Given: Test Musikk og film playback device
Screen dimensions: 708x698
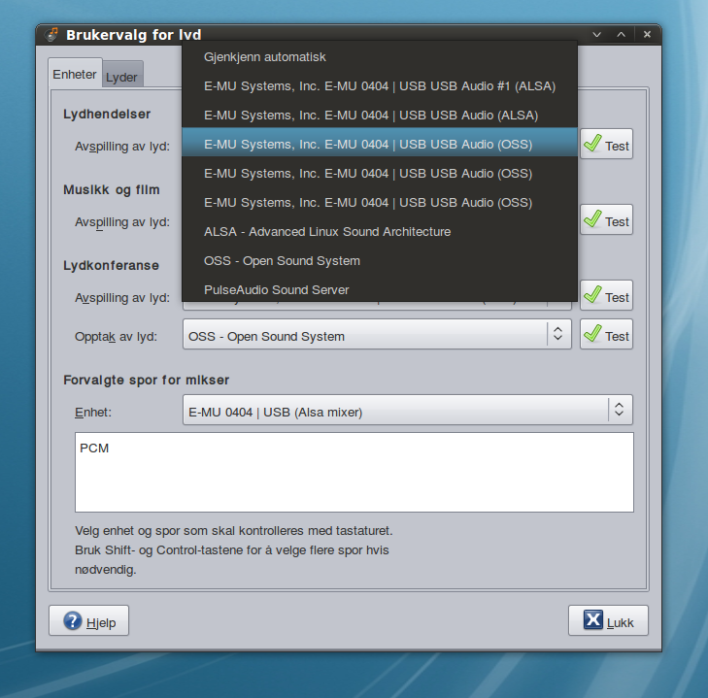Looking at the screenshot, I should (x=606, y=219).
